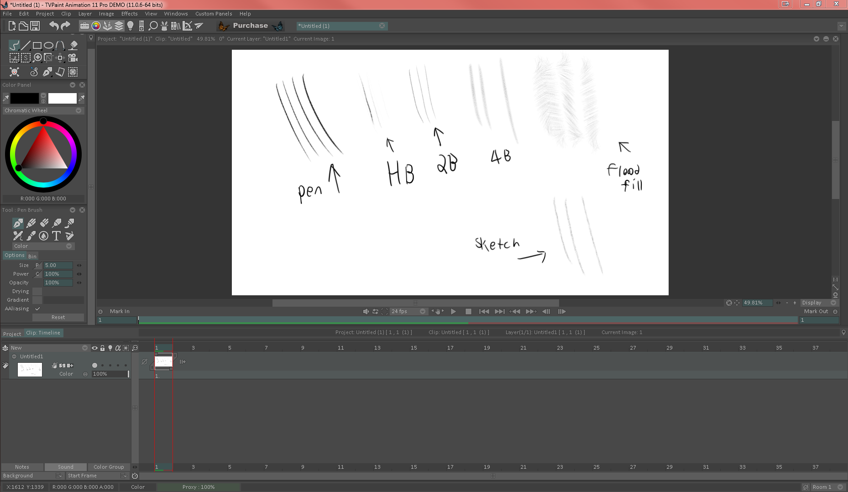This screenshot has width=848, height=492.
Task: Click the Notes button
Action: point(22,467)
